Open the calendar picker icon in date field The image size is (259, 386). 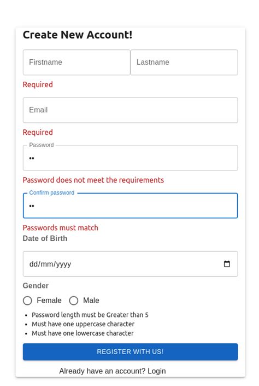[227, 264]
